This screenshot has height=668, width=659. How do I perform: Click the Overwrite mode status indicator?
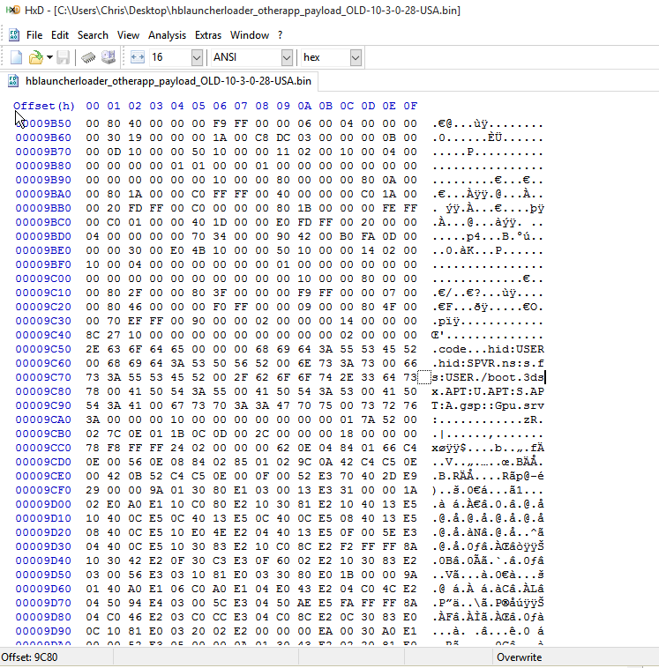(519, 657)
